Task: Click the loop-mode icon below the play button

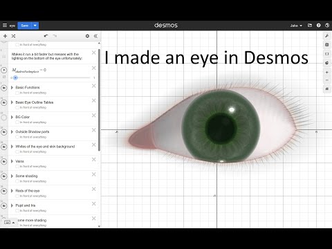Action: pos(4,77)
